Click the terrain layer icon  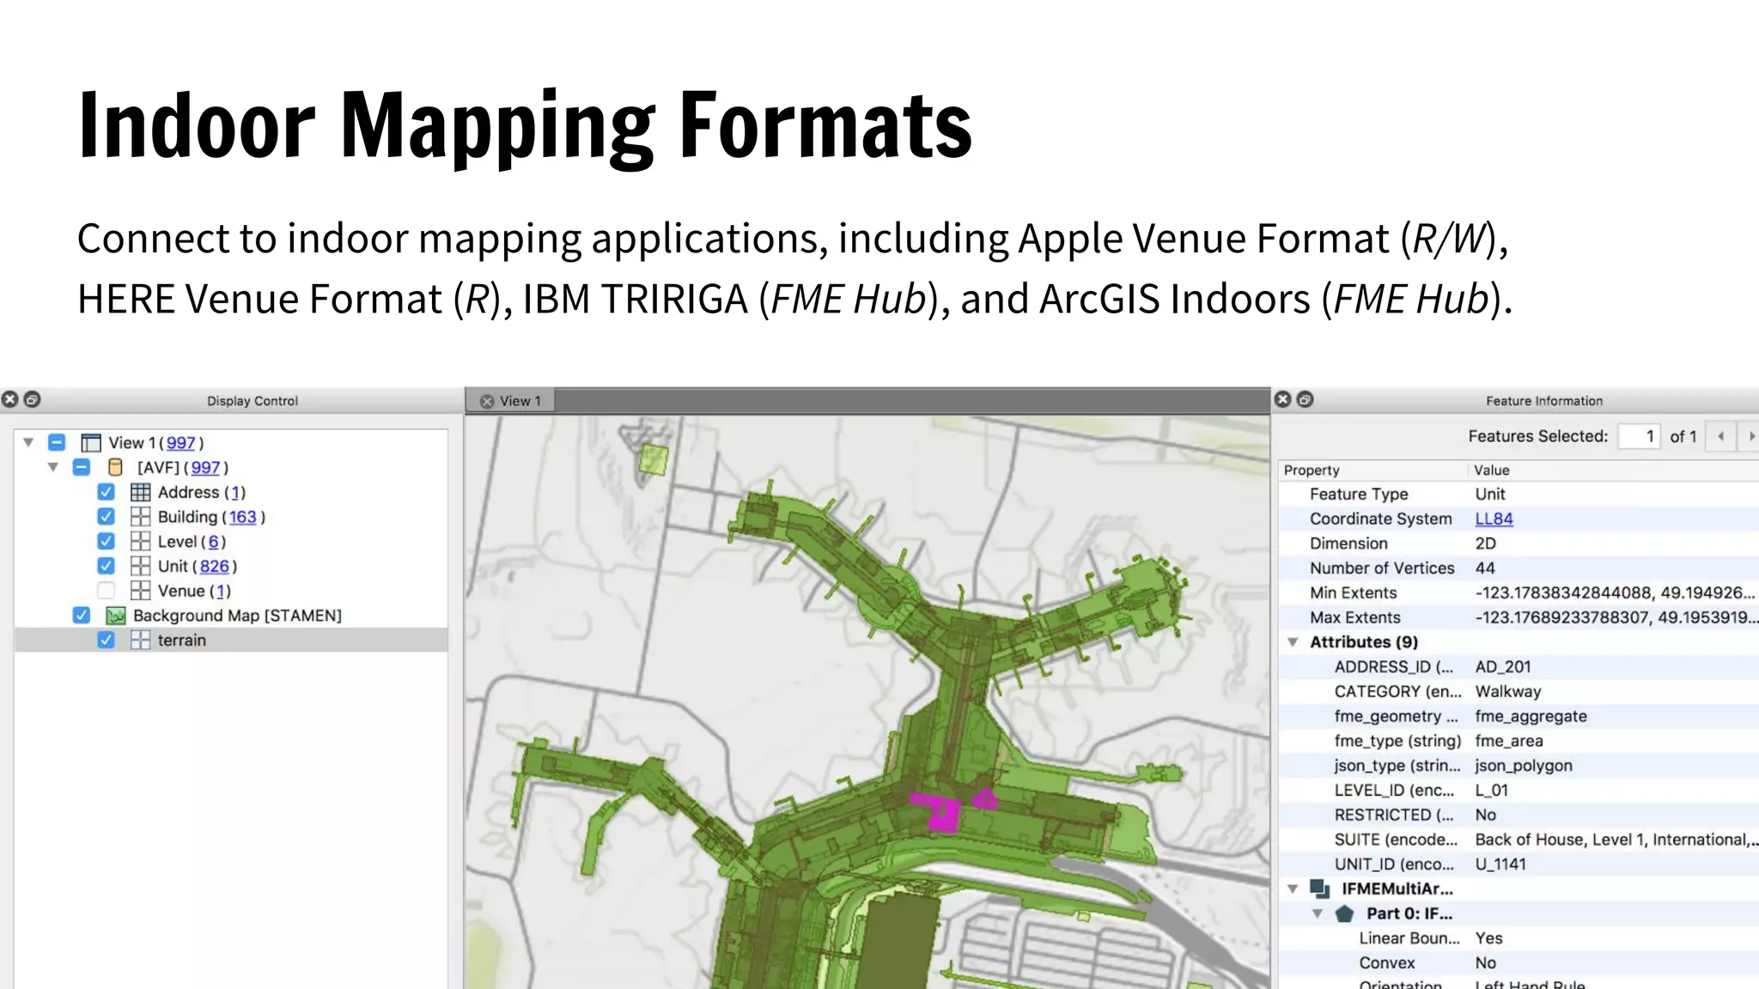pyautogui.click(x=140, y=640)
